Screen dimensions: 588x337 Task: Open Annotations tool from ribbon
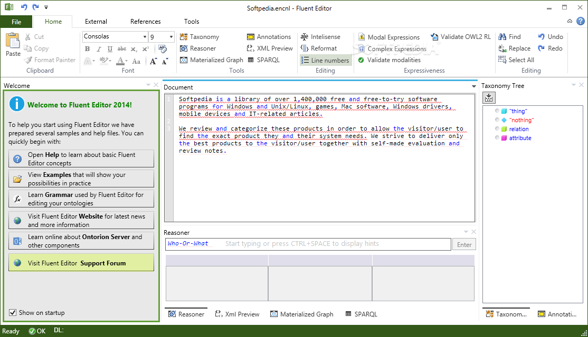[x=269, y=37]
